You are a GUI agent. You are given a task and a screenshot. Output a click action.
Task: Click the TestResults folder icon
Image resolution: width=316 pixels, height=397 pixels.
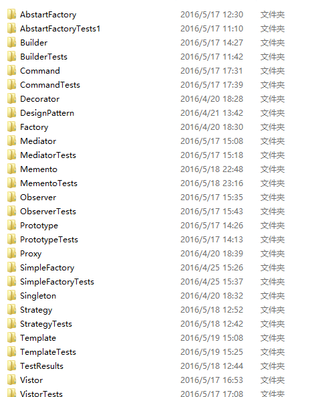click(x=11, y=366)
